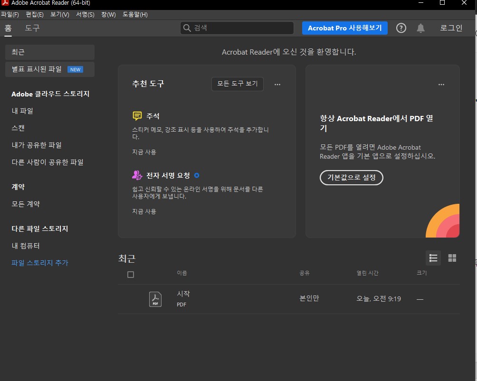
Task: Open the 도움말(H) menu
Action: coord(135,15)
